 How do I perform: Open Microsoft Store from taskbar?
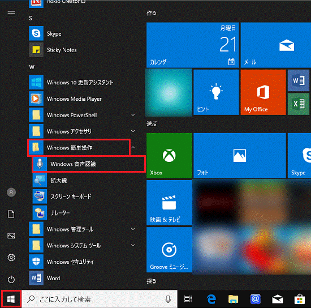(300, 299)
